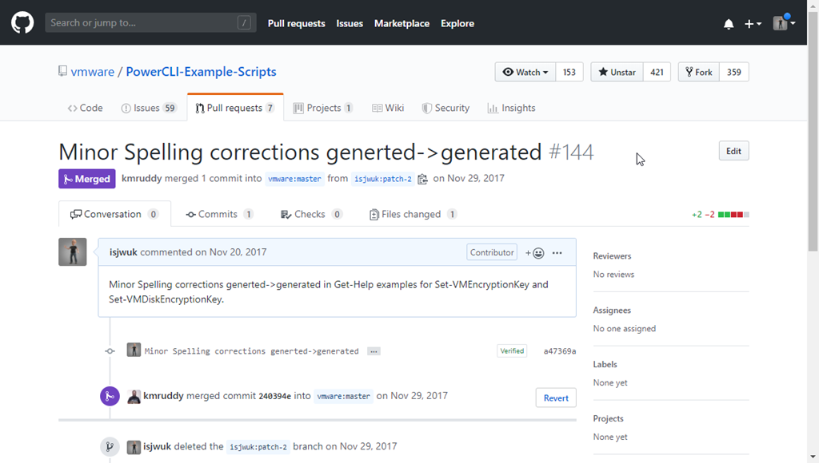Image resolution: width=819 pixels, height=463 pixels.
Task: Edit the pull request title
Action: [x=733, y=151]
